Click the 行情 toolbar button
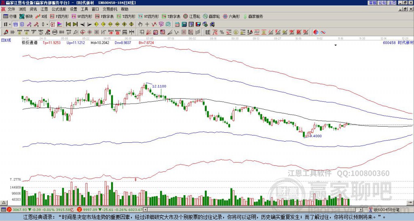Screen dimensions: 414x221 pos(10,17)
